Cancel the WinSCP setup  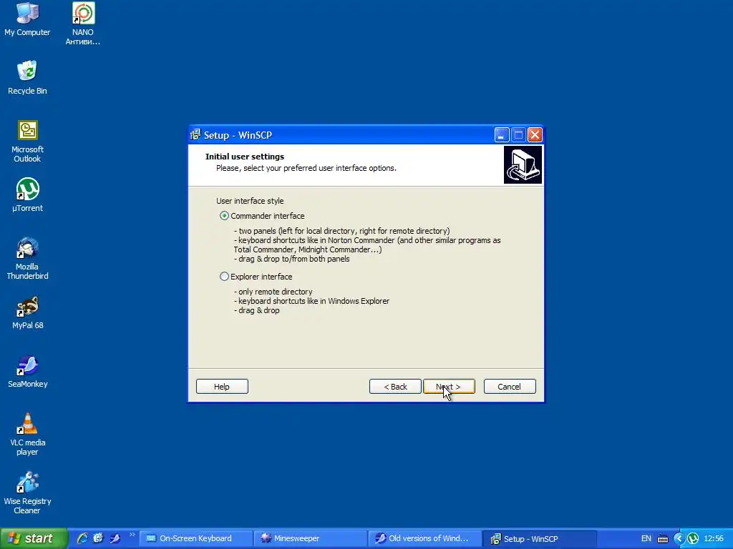coord(510,387)
